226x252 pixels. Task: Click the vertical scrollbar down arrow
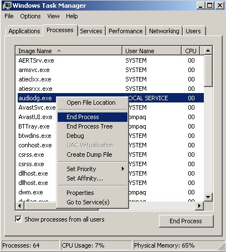[x=208, y=197]
